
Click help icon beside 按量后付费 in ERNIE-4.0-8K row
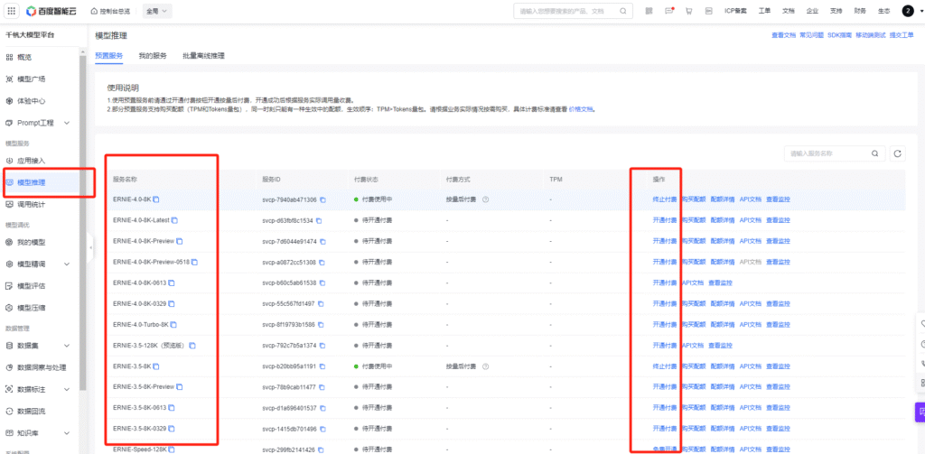485,199
